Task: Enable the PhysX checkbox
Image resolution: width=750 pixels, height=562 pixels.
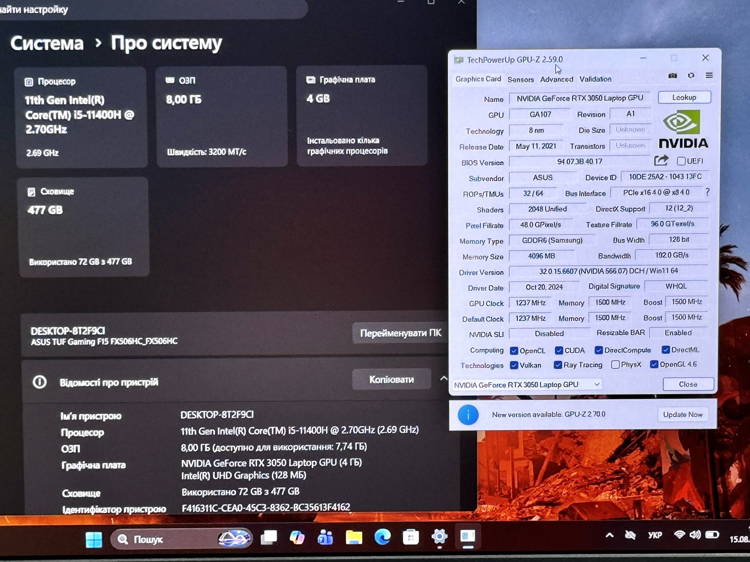Action: point(615,365)
